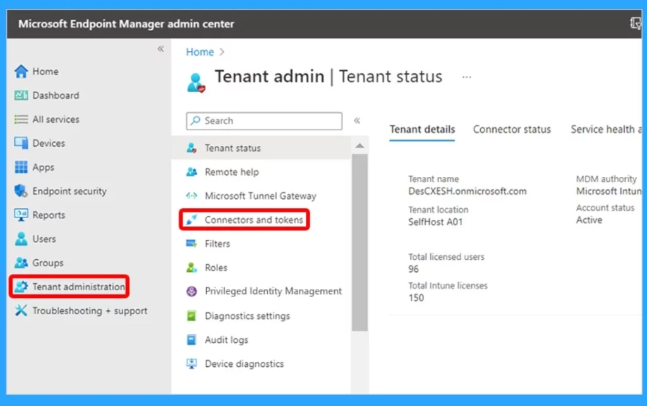Click the Tenant administration gear icon
Screen dimensions: 647x406
21,286
